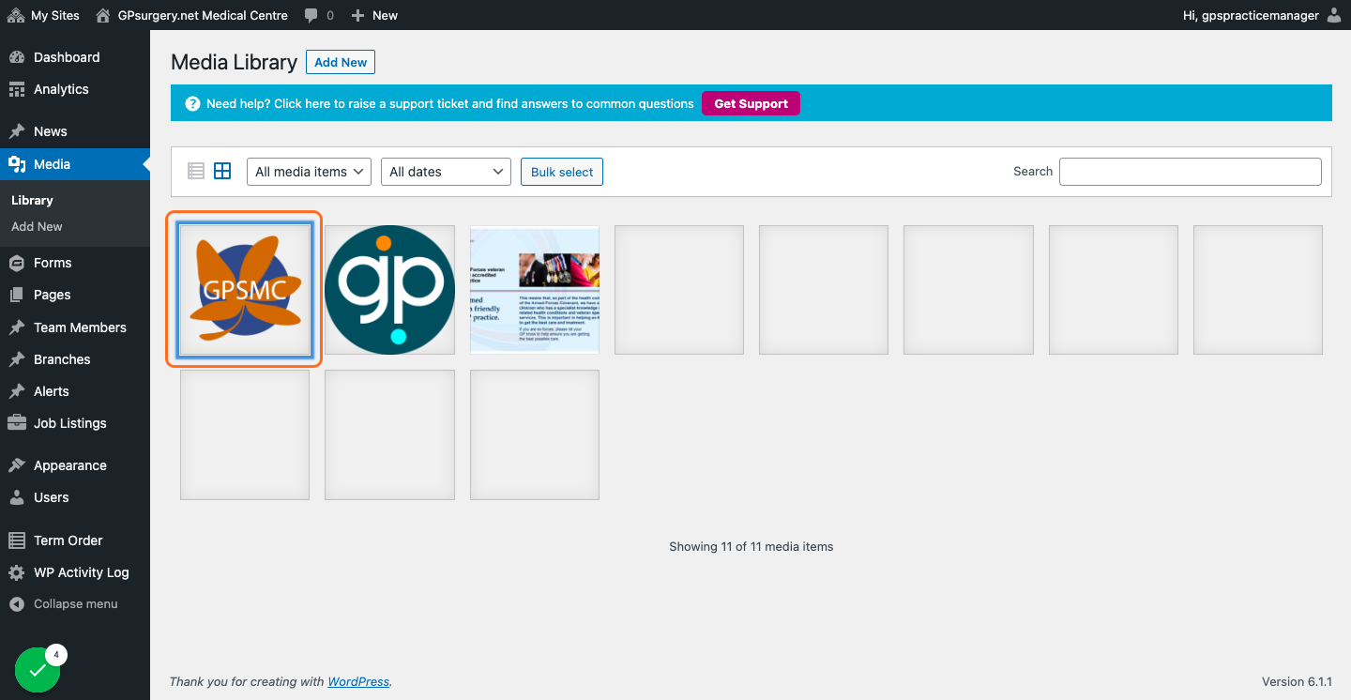Image resolution: width=1351 pixels, height=700 pixels.
Task: Click the Analytics chart icon
Action: point(17,89)
